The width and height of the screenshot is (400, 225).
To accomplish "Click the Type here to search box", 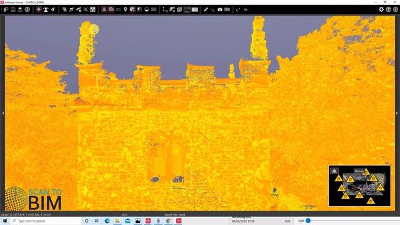I will point(46,221).
